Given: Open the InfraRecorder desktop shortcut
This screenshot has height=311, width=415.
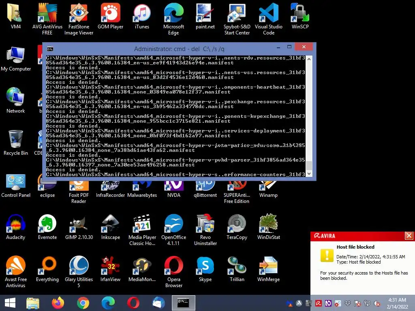Looking at the screenshot, I should tap(110, 190).
